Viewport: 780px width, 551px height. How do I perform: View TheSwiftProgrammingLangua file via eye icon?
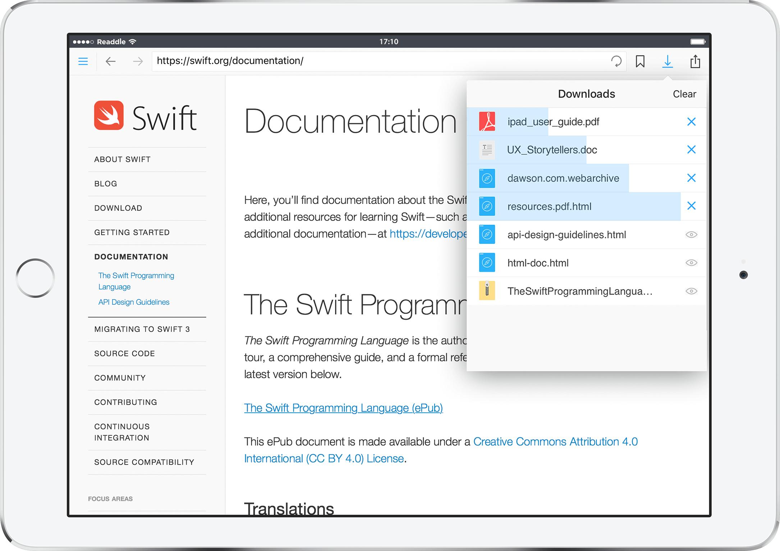691,291
